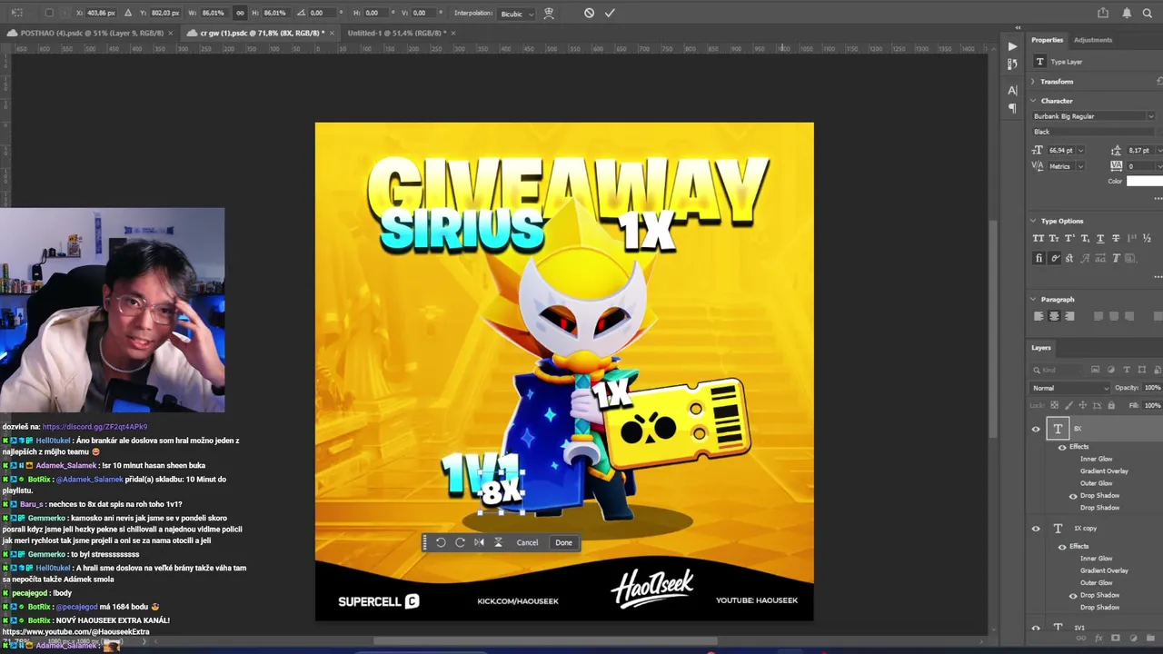Toggle warp mode icon in options bar
The width and height of the screenshot is (1163, 654).
tap(549, 13)
